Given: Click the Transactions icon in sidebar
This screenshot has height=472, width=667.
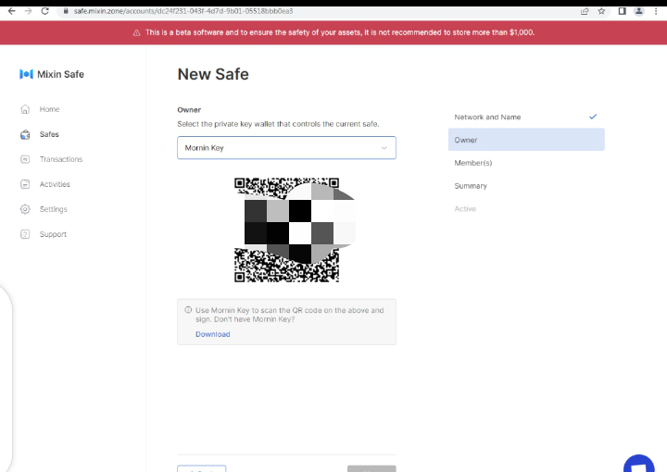Looking at the screenshot, I should tap(25, 159).
